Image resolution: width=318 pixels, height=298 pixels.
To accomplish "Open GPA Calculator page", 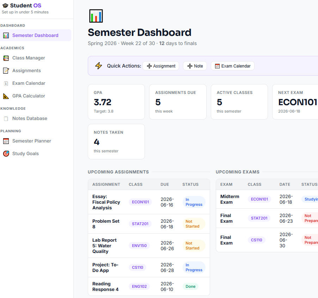I will pyautogui.click(x=36, y=96).
